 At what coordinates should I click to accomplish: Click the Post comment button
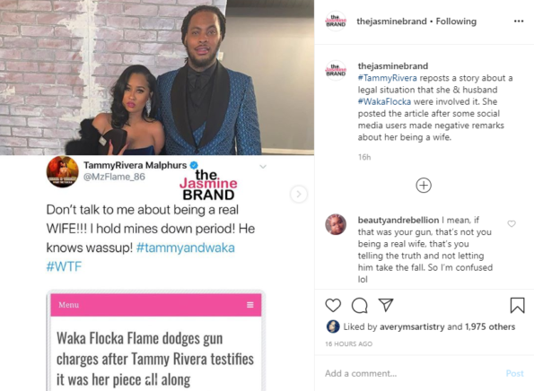(x=514, y=373)
